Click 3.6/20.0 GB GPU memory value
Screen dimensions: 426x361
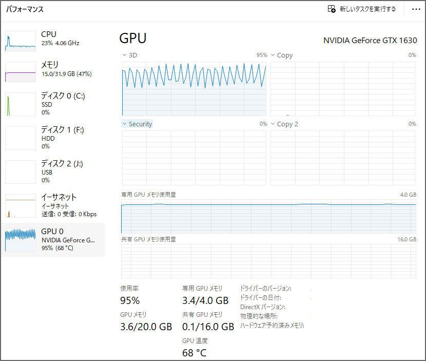coord(146,327)
